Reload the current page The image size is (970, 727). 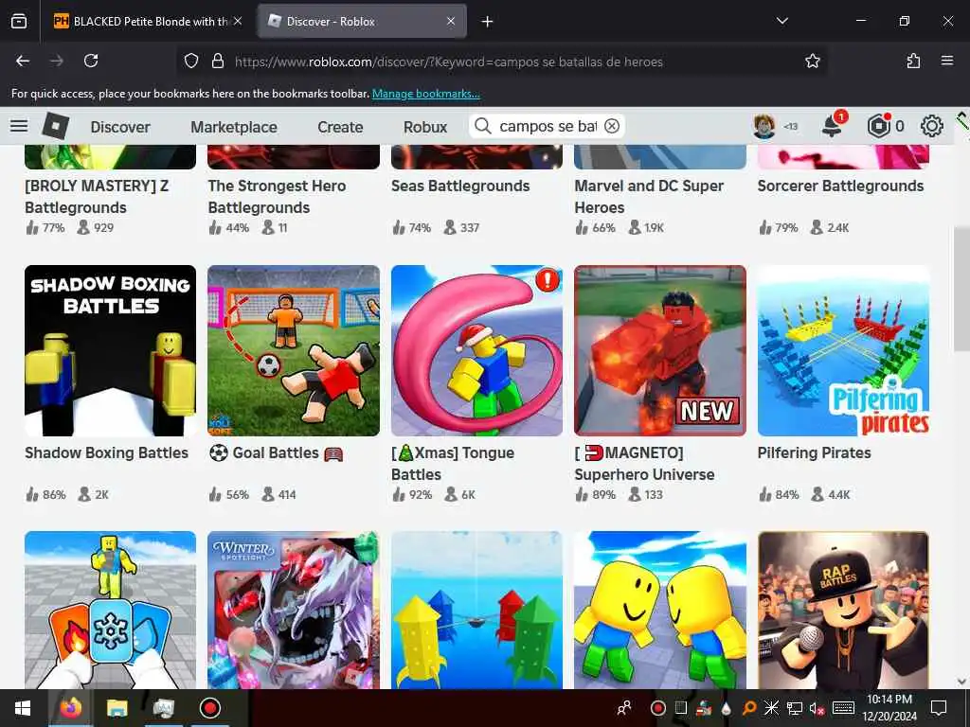91,61
